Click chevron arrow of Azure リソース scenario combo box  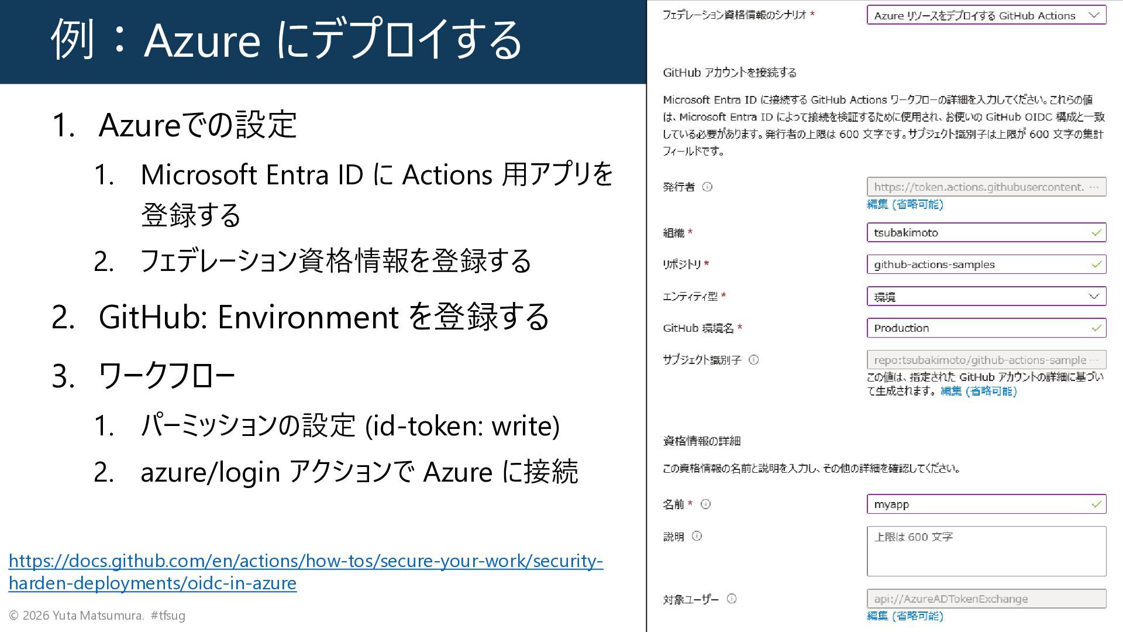click(1094, 16)
